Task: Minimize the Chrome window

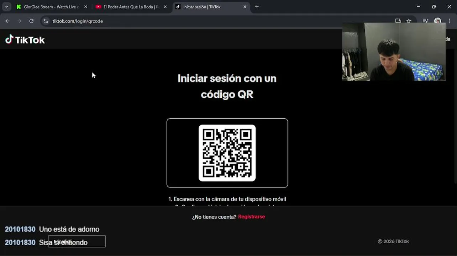Action: coord(419,7)
